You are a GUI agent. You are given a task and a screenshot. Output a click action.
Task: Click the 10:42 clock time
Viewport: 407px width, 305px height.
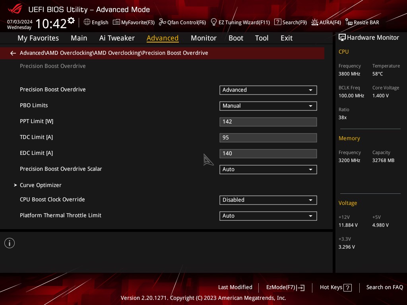[51, 23]
